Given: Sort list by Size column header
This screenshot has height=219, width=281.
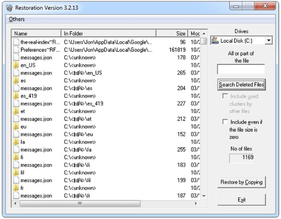Looking at the screenshot, I should [x=172, y=33].
